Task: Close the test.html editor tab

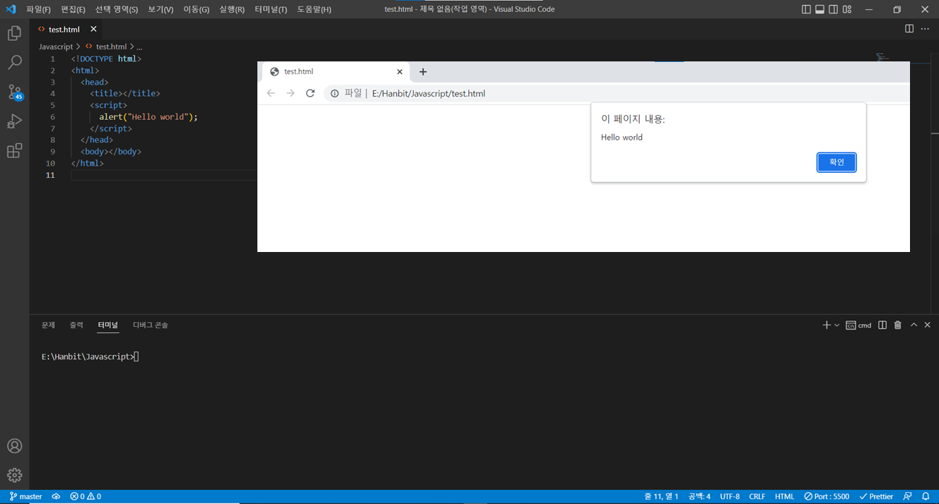Action: (x=93, y=29)
